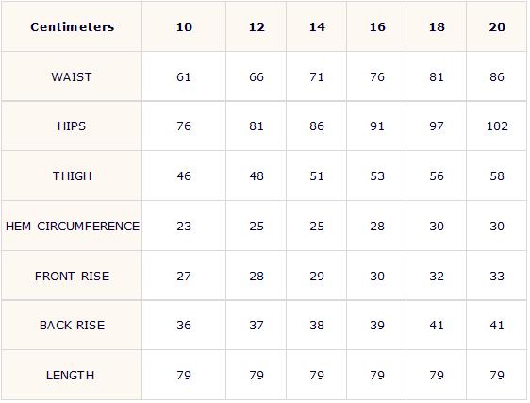530x403 pixels.
Task: Select hips value 97 for size 18
Action: point(437,126)
